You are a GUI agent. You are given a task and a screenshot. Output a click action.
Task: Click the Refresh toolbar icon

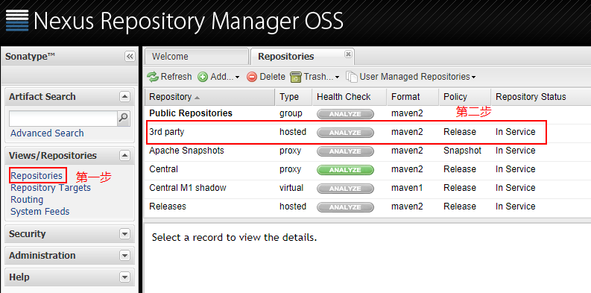(x=153, y=77)
